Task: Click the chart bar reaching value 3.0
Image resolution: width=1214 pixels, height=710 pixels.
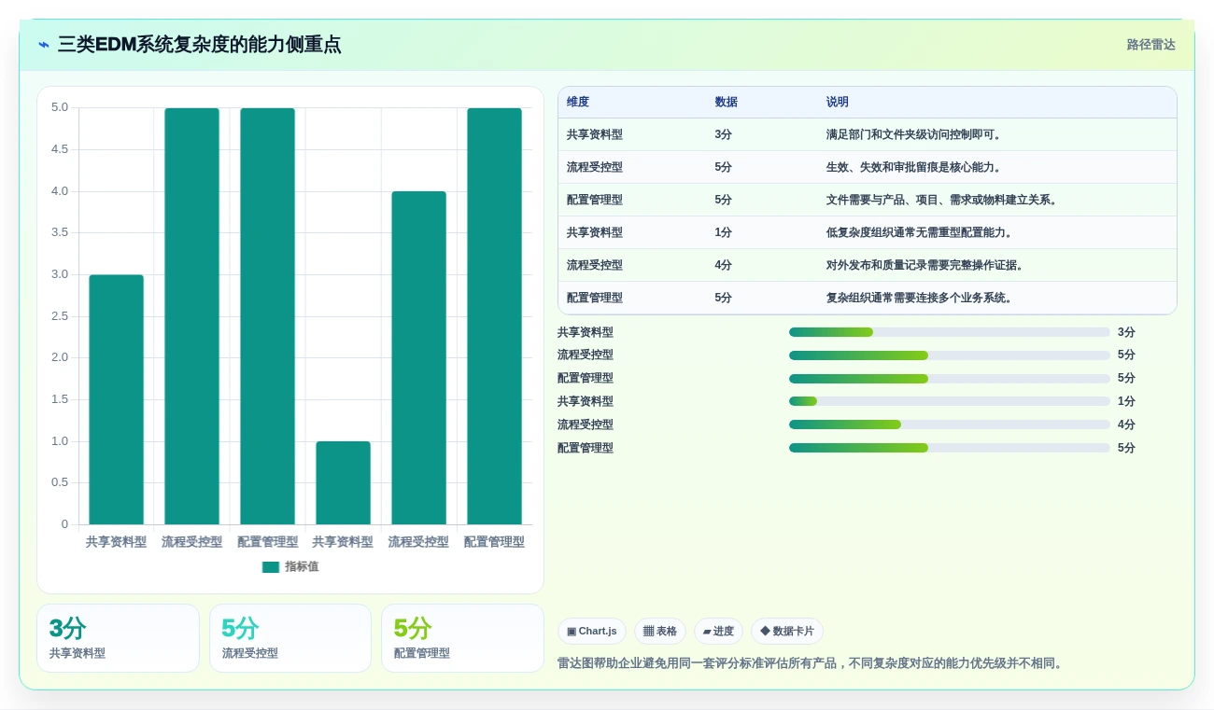Action: coord(117,399)
